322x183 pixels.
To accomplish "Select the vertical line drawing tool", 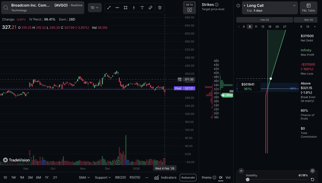I will click(x=134, y=7).
